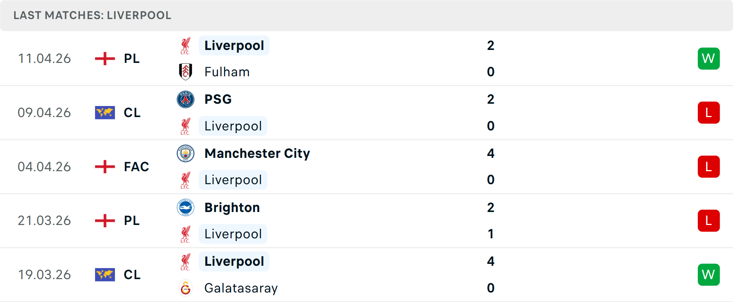The width and height of the screenshot is (733, 302).
Task: Click the red L loss indicator on the Brighton row
Action: coord(709,221)
